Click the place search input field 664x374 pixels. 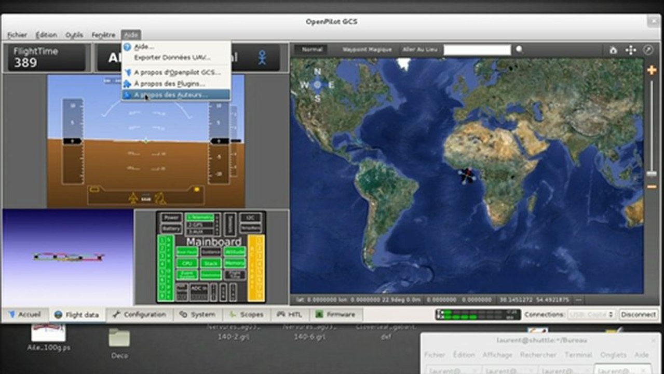point(477,50)
